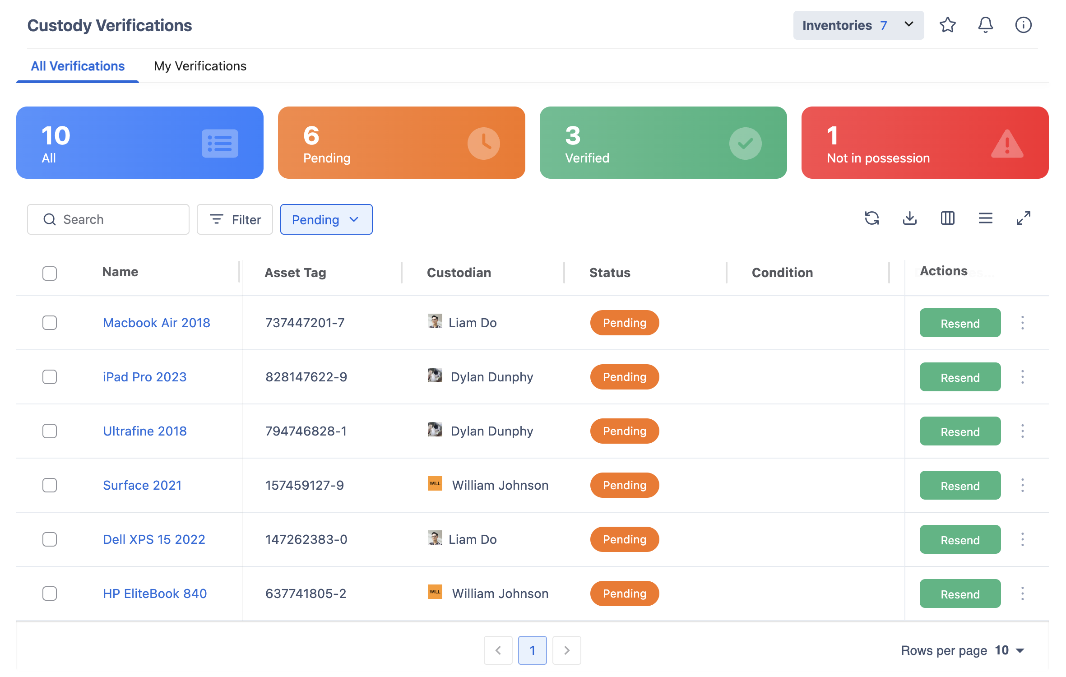
Task: Open the notifications bell
Action: tap(985, 25)
